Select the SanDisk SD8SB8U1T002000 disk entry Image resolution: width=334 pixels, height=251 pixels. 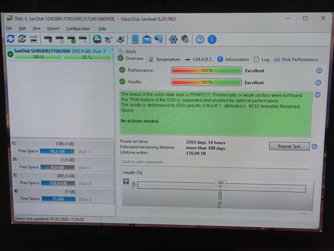pos(60,54)
